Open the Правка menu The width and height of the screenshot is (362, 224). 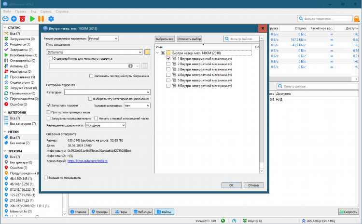pyautogui.click(x=21, y=11)
